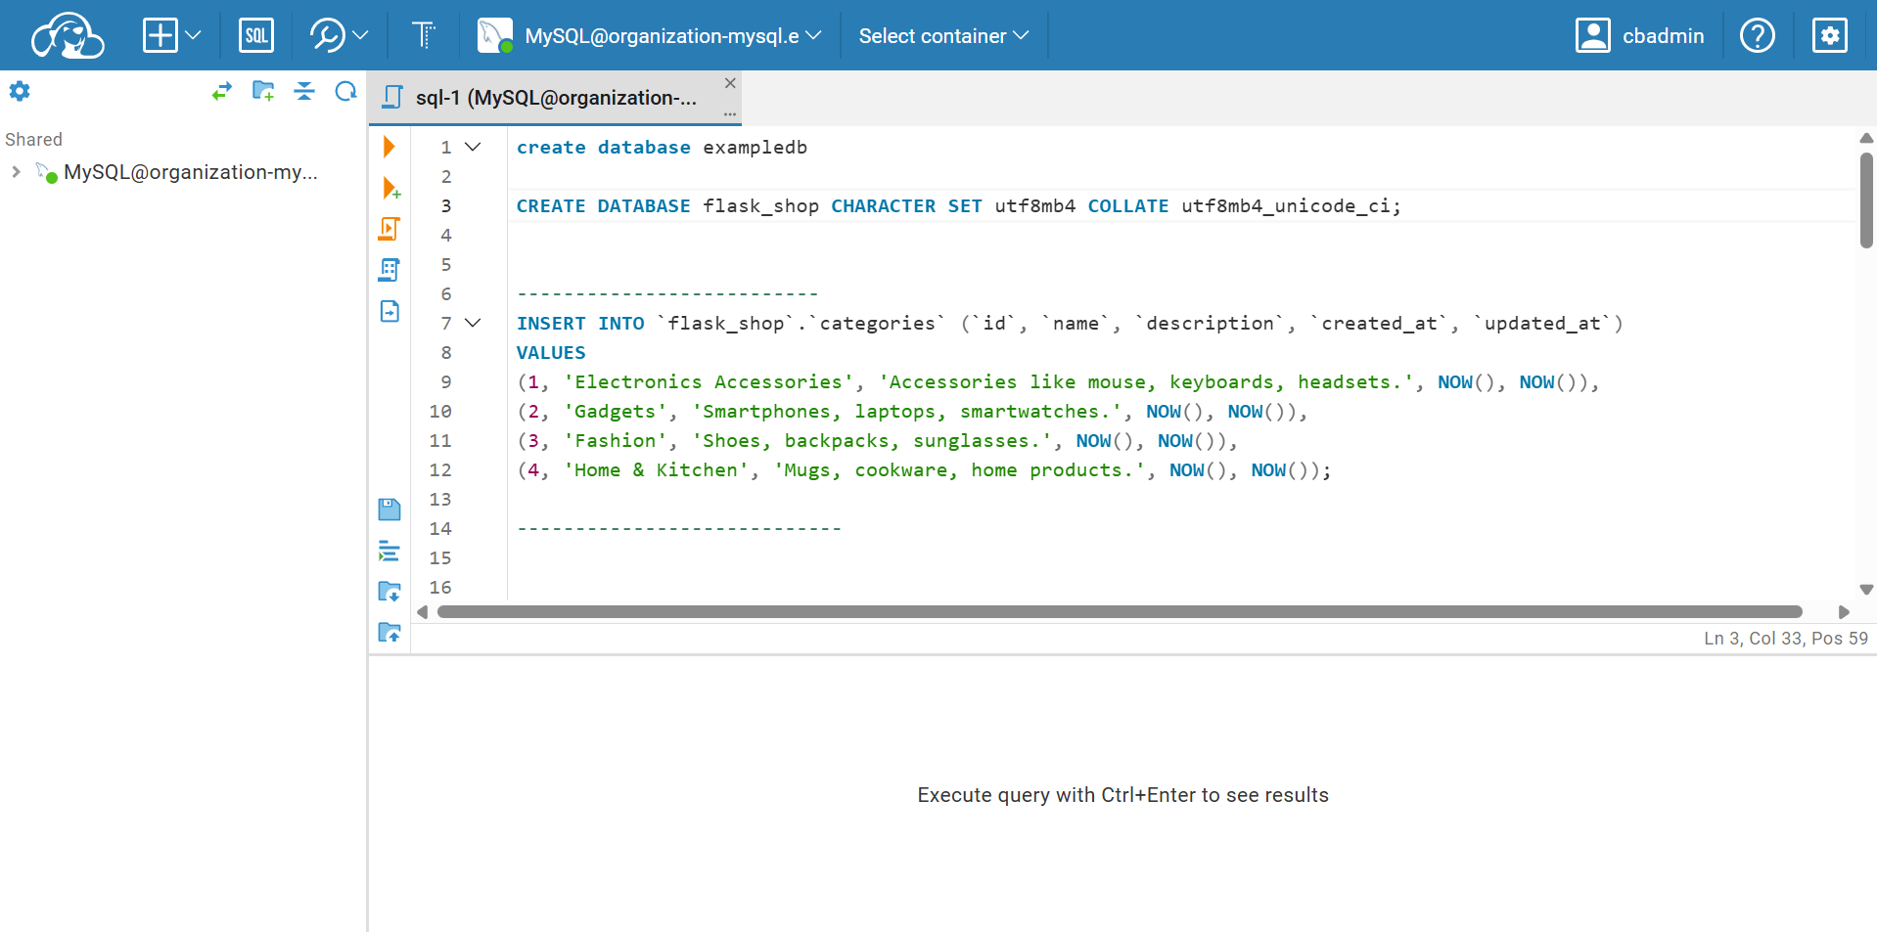Expand MySQL@organization-my... connection tree node
The width and height of the screenshot is (1877, 932).
[x=16, y=172]
